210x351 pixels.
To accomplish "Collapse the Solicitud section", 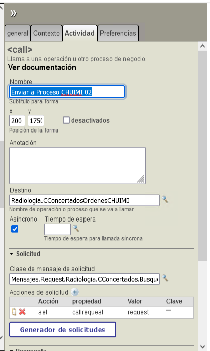I will coord(12,254).
